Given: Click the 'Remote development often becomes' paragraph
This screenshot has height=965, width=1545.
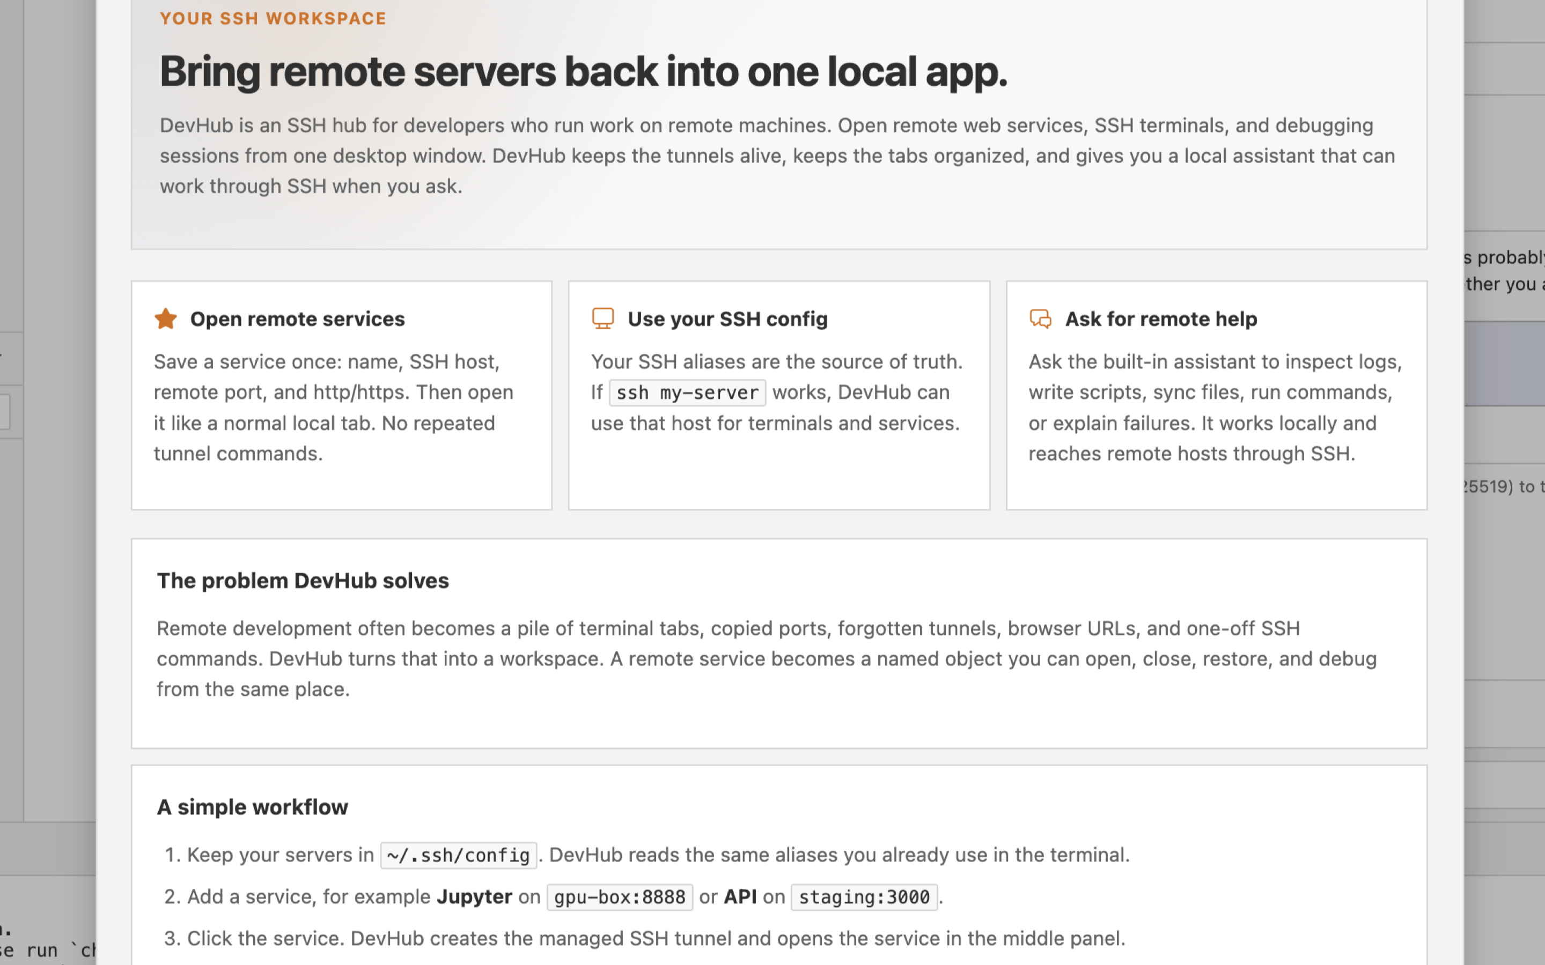Looking at the screenshot, I should pyautogui.click(x=767, y=659).
